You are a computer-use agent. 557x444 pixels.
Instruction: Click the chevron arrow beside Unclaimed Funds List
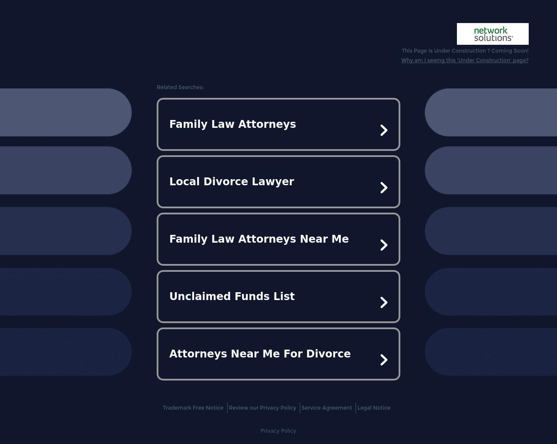(x=384, y=302)
